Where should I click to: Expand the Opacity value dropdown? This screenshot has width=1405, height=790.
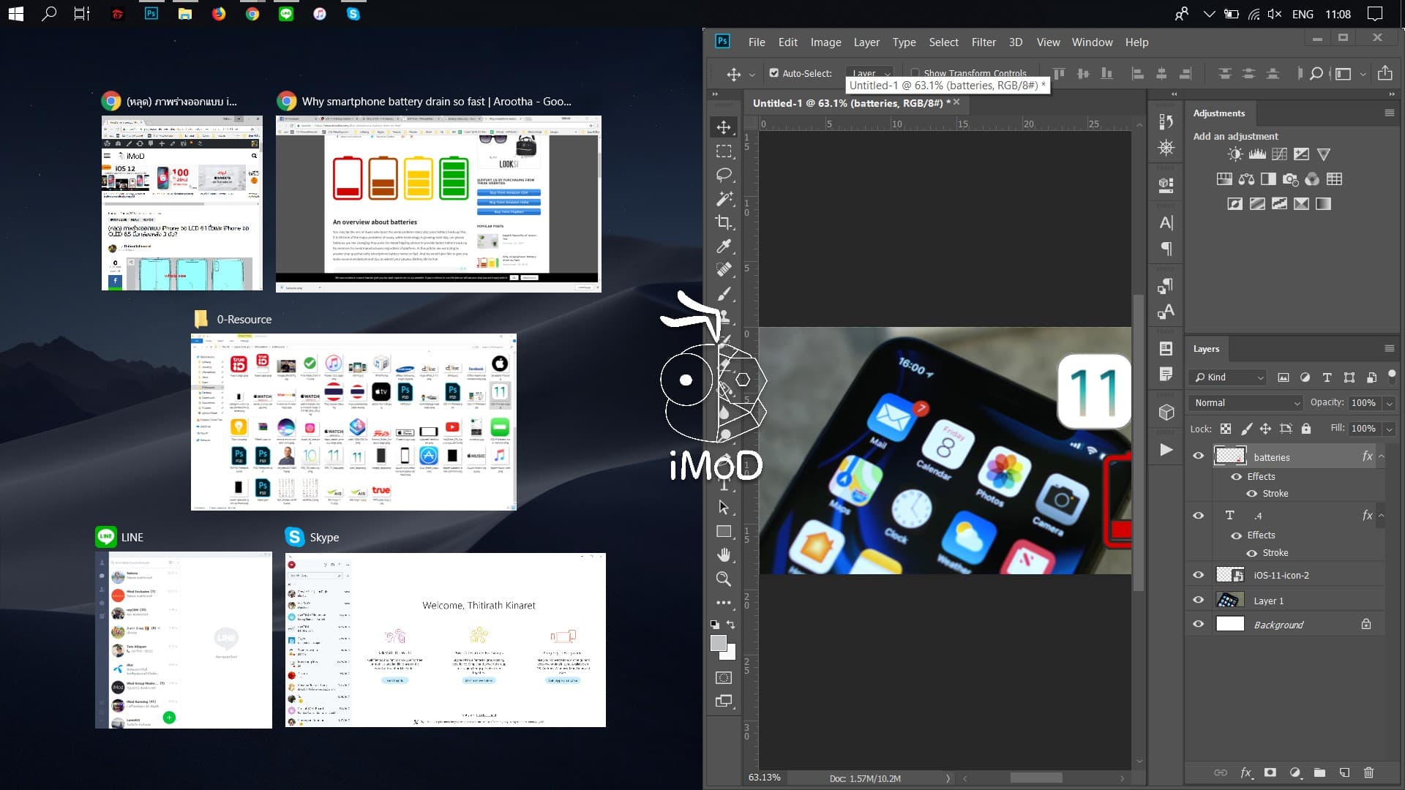coord(1389,403)
